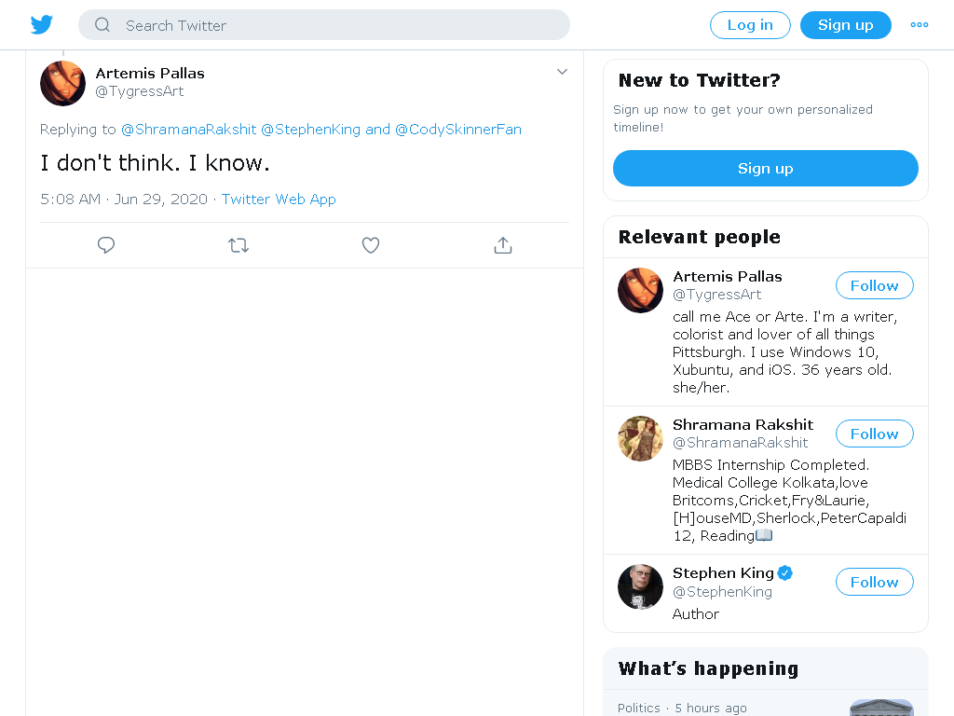The height and width of the screenshot is (716, 954).
Task: Open the three-dot more menu in header
Action: tap(919, 25)
